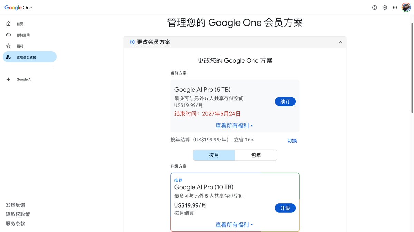This screenshot has height=232, width=414.
Task: Click the 切换 link for annual billing
Action: coord(292,141)
